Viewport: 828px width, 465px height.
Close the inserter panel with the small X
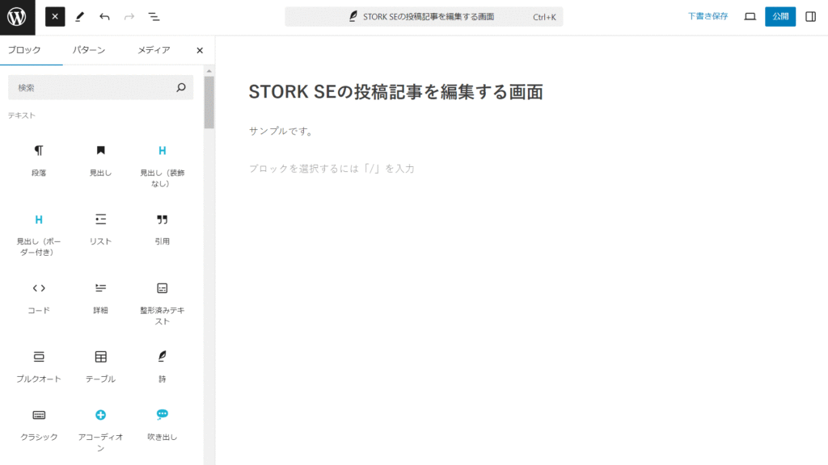coord(200,51)
